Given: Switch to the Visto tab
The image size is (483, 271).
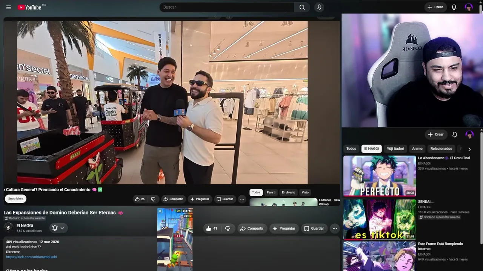Looking at the screenshot, I should (x=305, y=192).
